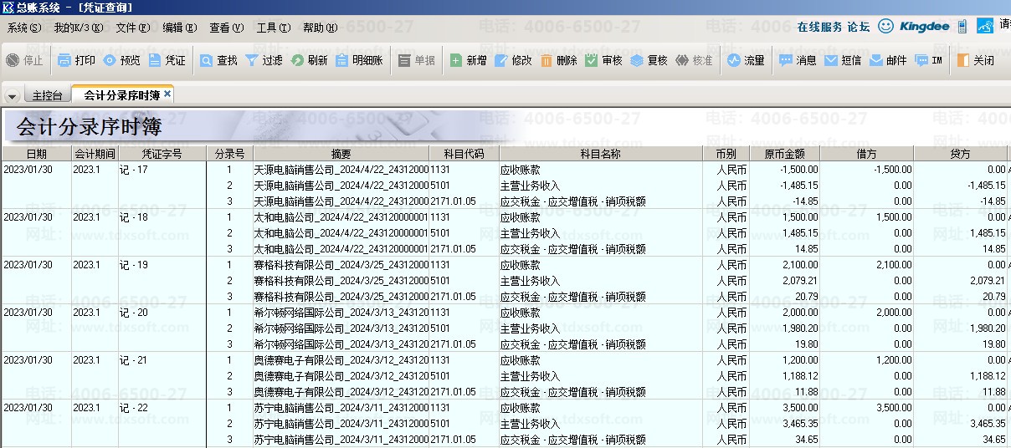Click the 短信 SMS icon
This screenshot has width=1011, height=448.
coord(831,60)
